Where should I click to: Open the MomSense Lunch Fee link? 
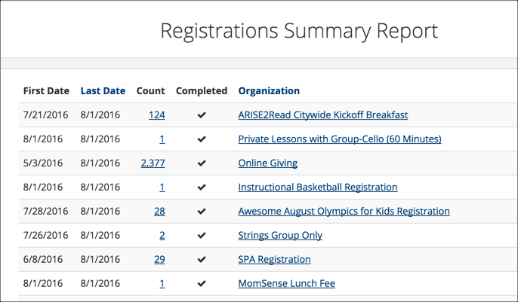tap(286, 283)
